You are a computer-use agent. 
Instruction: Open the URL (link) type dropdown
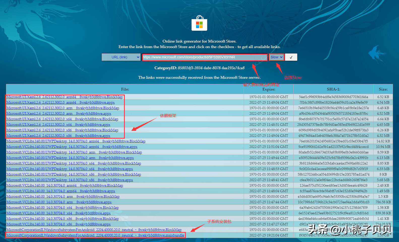121,57
